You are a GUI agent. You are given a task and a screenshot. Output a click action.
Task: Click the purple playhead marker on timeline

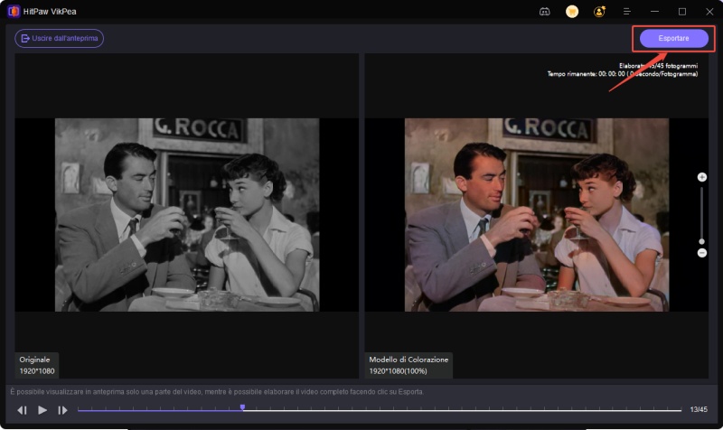tap(242, 407)
